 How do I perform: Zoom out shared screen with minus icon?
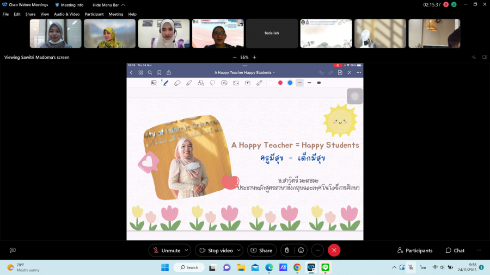pyautogui.click(x=235, y=57)
